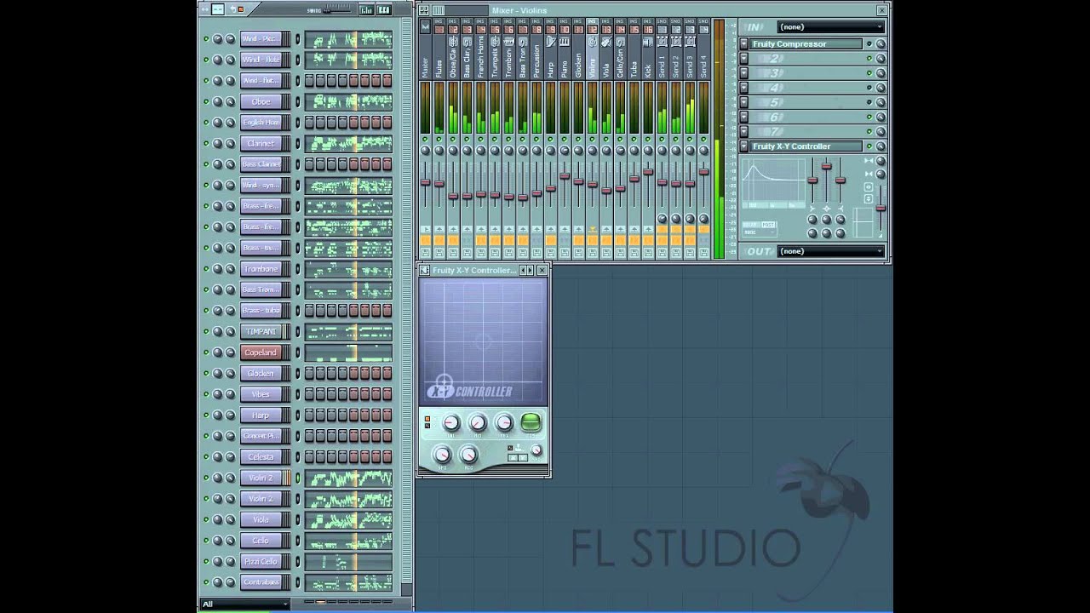Viewport: 1090px width, 613px height.
Task: Adjust Clarinet channel volume knob
Action: coord(230,143)
